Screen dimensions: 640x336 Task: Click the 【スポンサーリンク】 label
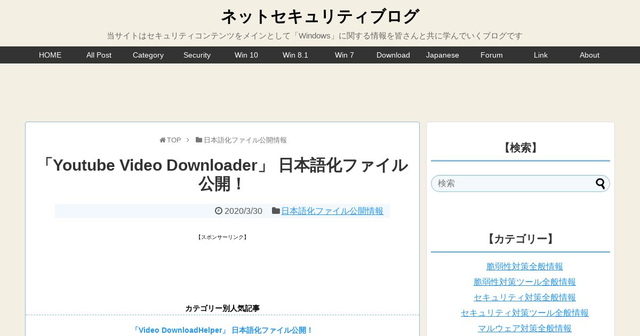pyautogui.click(x=222, y=237)
